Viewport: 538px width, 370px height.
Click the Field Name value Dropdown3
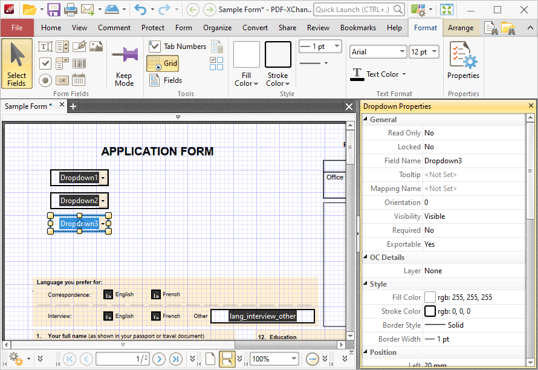443,161
